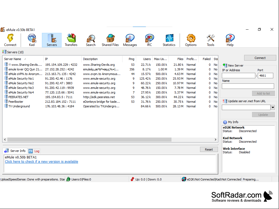Click the Up: 0.0 | Down: 0.0 text
279x209 pixels.
click(148, 179)
